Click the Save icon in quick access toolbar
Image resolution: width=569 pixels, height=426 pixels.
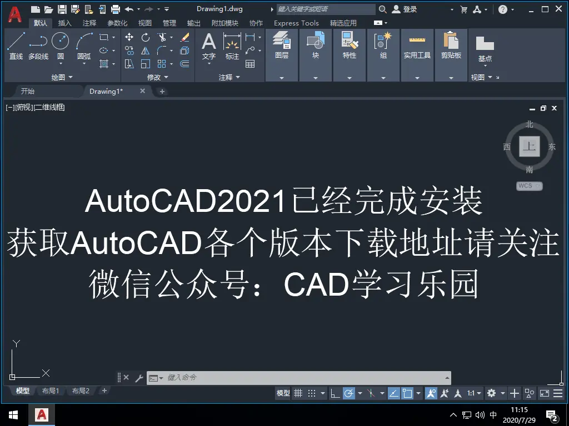pos(62,9)
